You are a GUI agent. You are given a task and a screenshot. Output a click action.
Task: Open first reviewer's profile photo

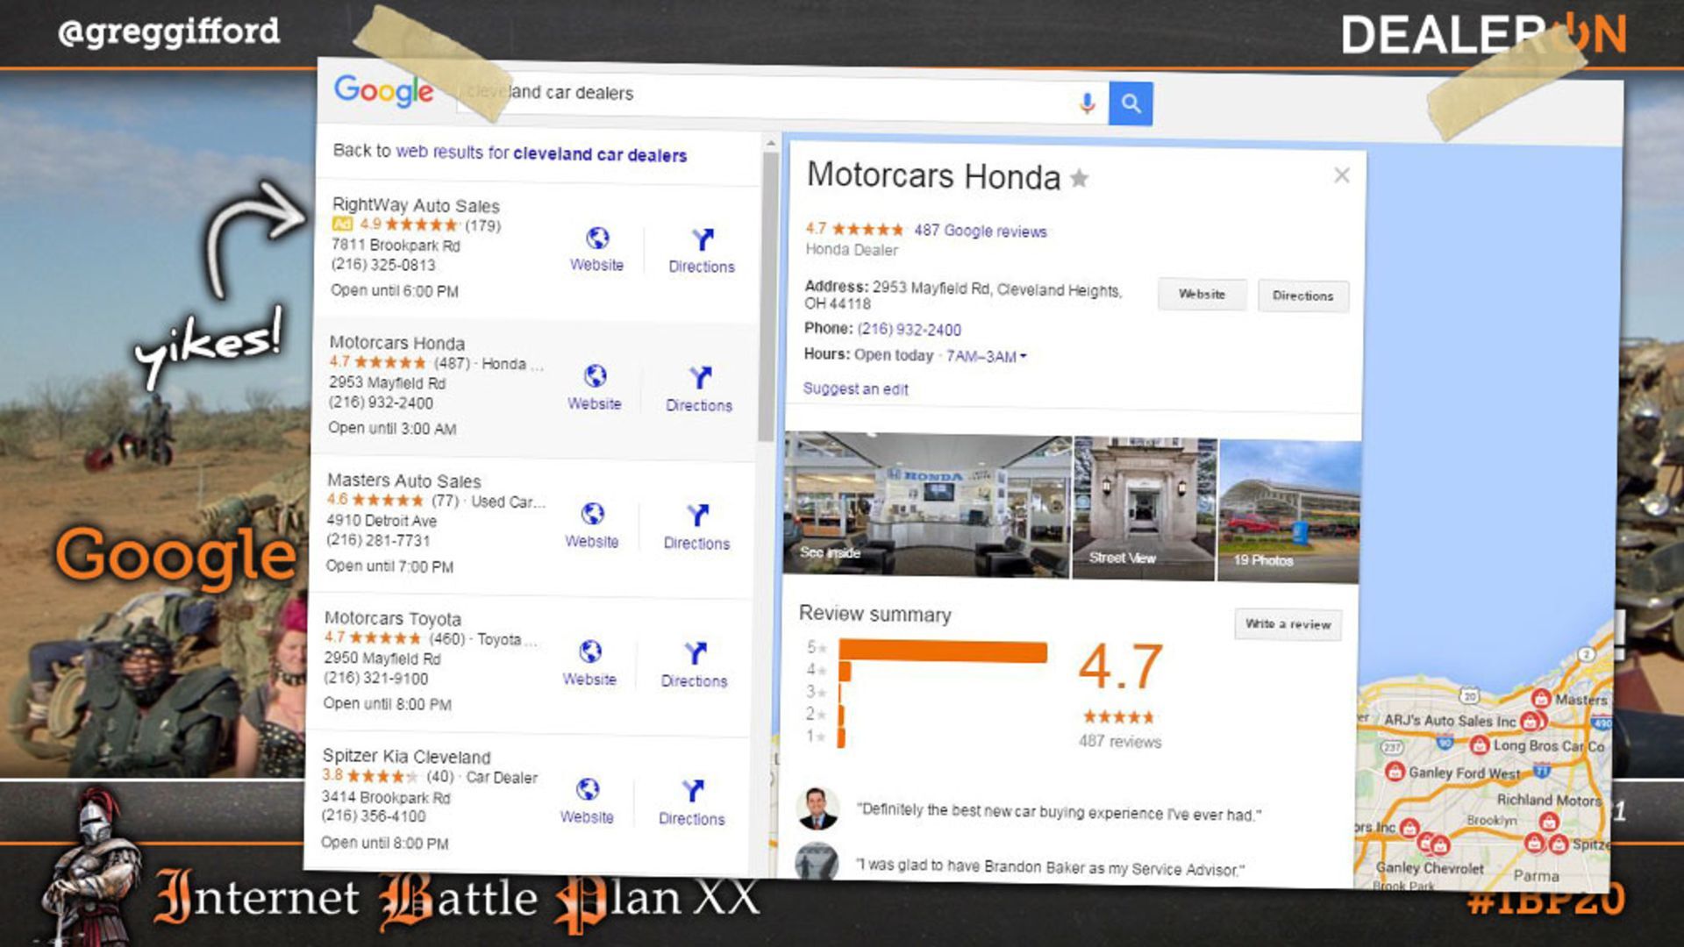click(817, 808)
